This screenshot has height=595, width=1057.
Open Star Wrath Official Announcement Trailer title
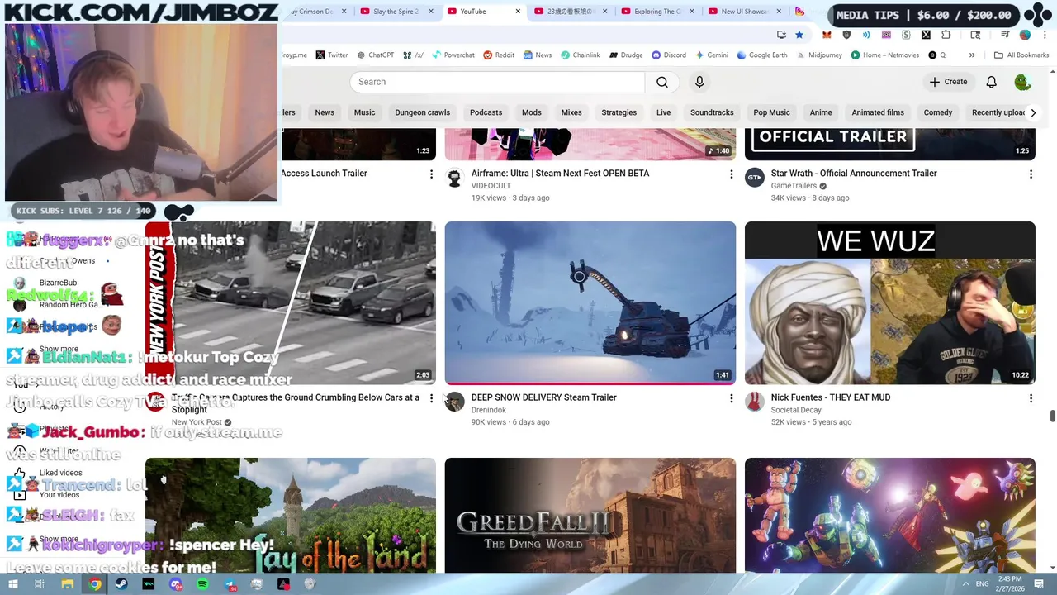854,174
